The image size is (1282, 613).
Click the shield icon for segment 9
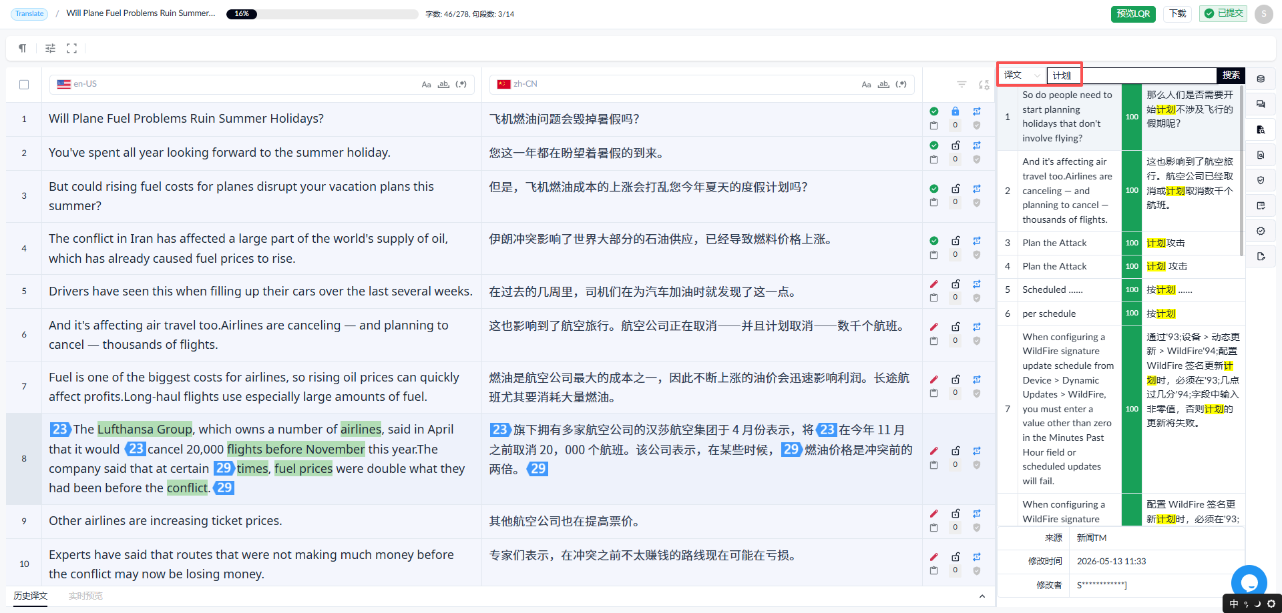(x=977, y=528)
